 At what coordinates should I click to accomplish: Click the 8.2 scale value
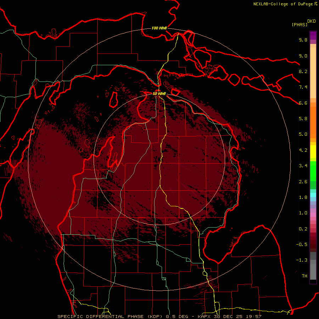pyautogui.click(x=303, y=71)
